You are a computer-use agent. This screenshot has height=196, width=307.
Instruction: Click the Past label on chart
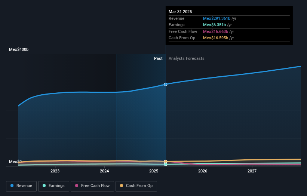tap(158, 59)
